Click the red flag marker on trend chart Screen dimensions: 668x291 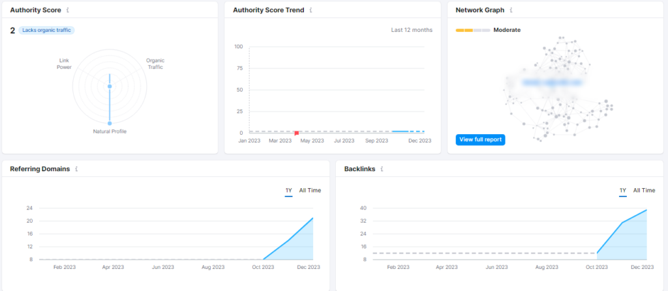pos(297,133)
